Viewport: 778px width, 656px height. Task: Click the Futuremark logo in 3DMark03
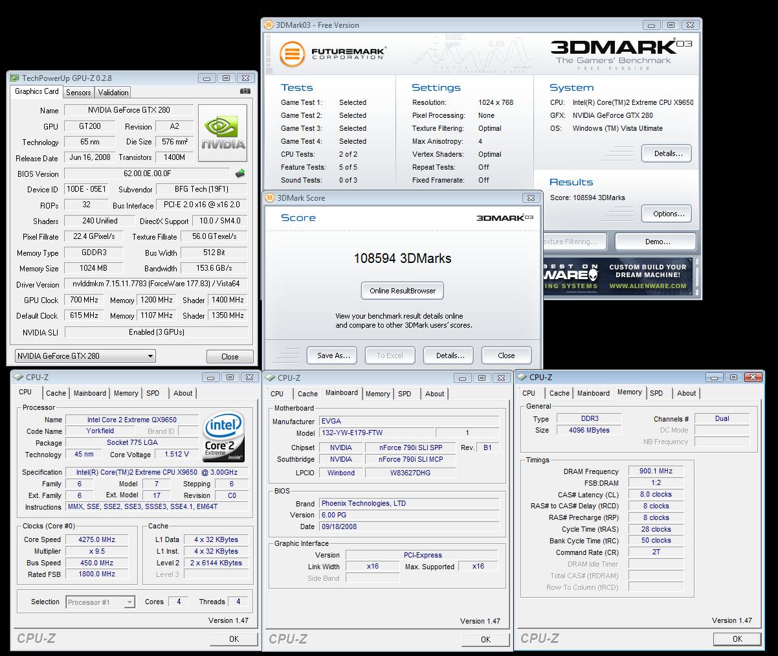tap(333, 54)
